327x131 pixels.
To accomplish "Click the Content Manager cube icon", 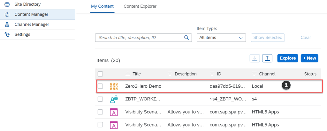I will pos(7,14).
